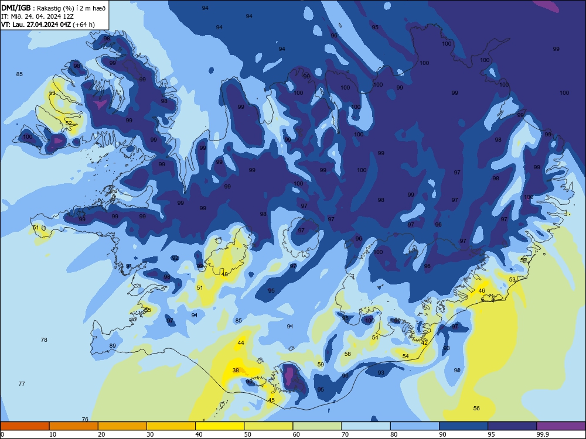
Task: Click the humidity value '48' on the map
Action: [224, 274]
